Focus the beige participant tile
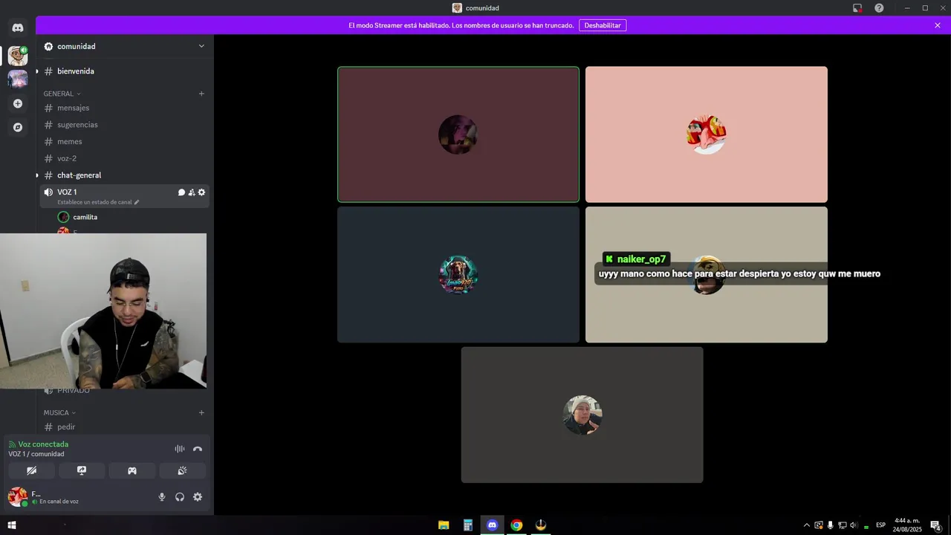 click(707, 275)
